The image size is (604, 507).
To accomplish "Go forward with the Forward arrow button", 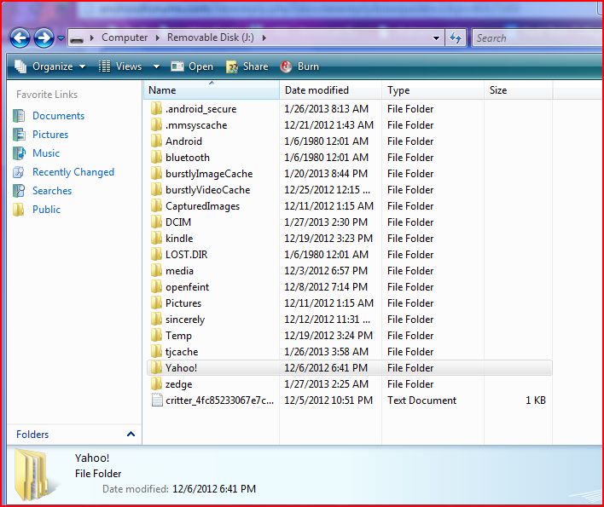I will point(44,37).
